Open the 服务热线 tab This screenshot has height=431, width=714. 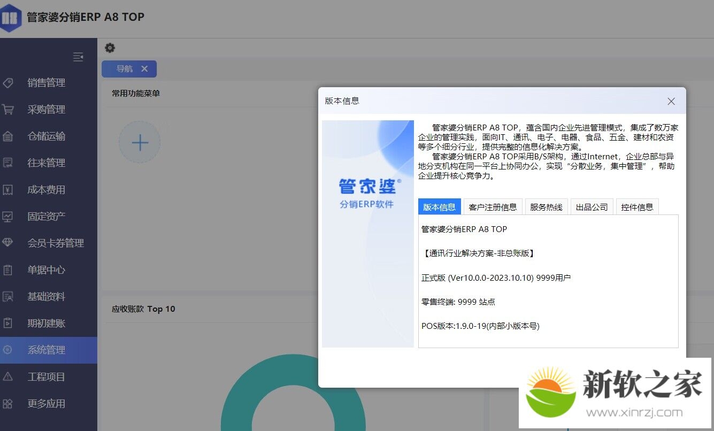pyautogui.click(x=547, y=207)
